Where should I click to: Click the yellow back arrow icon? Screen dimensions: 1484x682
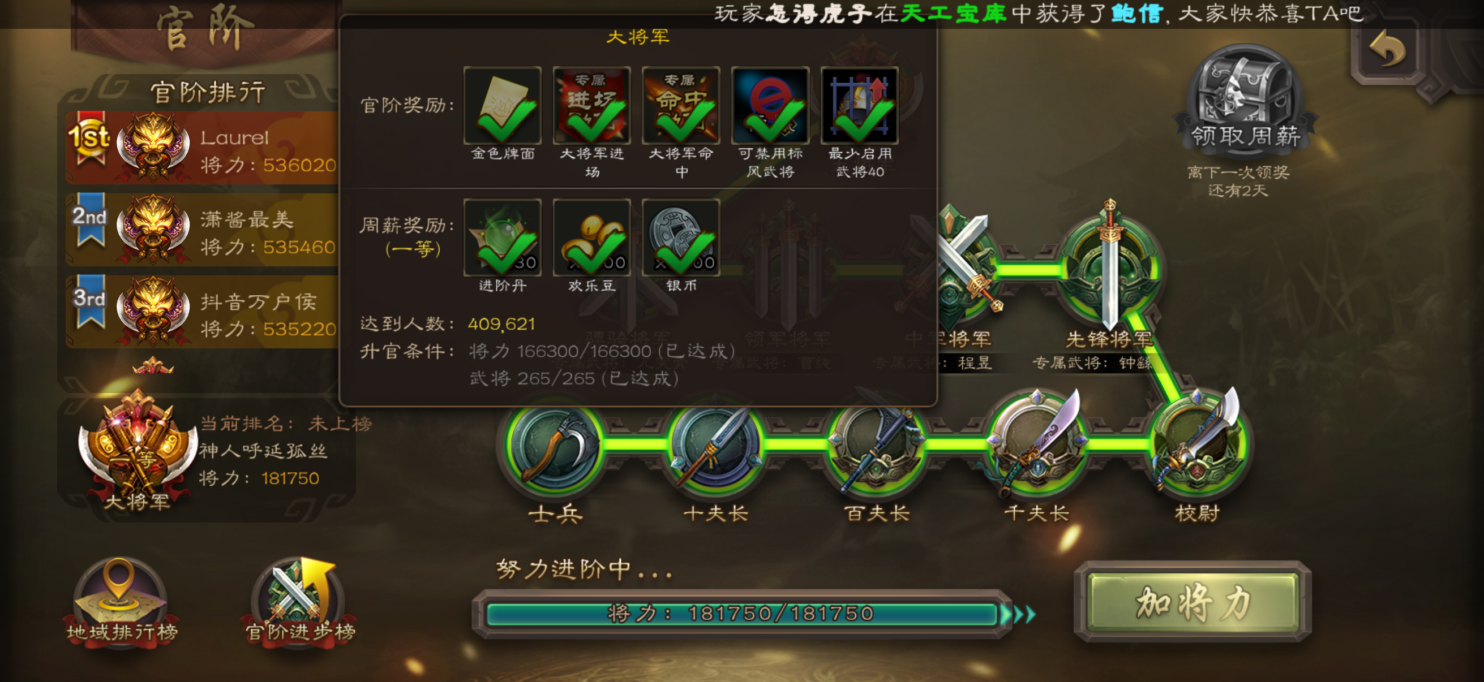(1387, 49)
